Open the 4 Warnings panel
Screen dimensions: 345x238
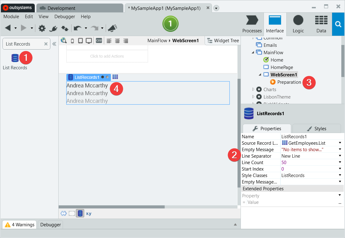pyautogui.click(x=19, y=224)
